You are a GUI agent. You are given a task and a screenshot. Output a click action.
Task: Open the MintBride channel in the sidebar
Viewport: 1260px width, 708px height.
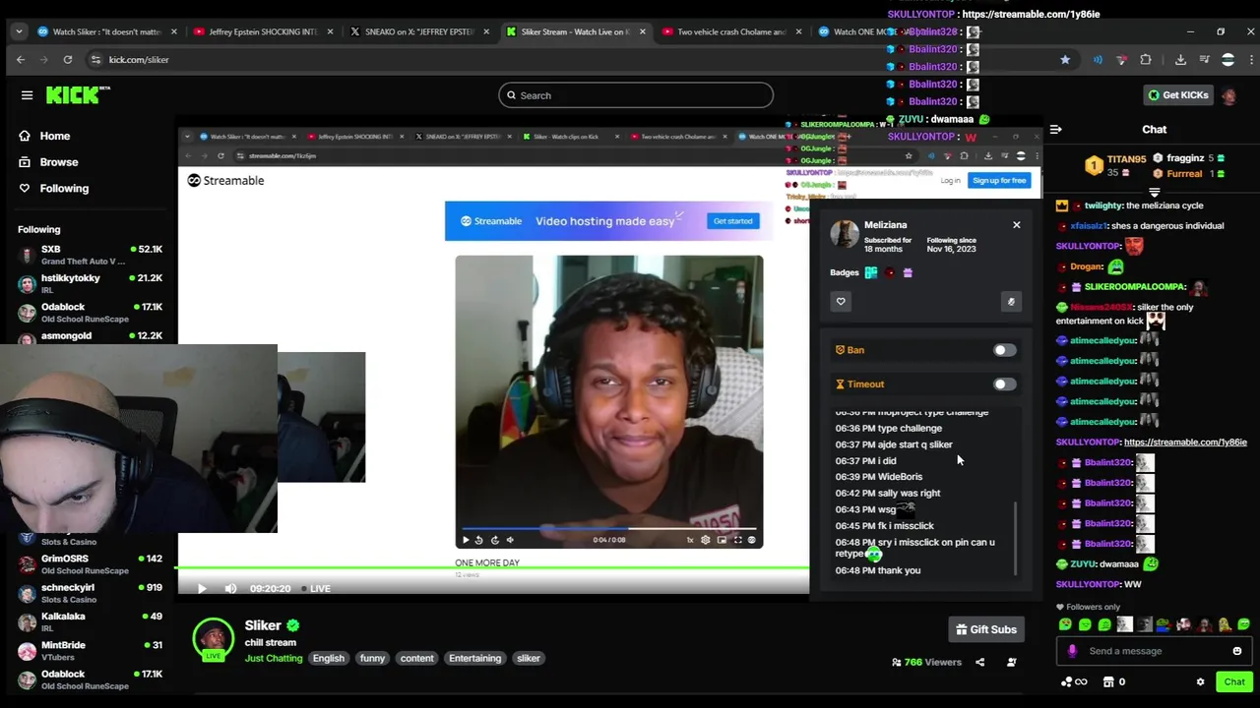(x=89, y=650)
